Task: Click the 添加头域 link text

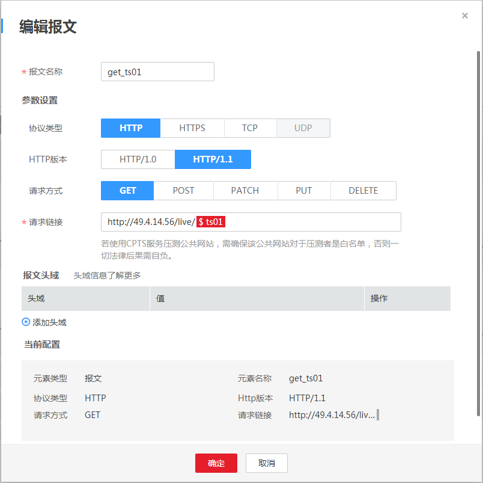Action: (x=49, y=322)
